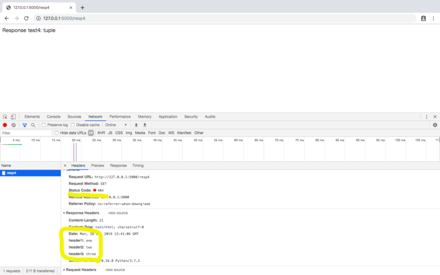Click the import HAR upload arrow
This screenshot has height=275, width=440.
136,125
